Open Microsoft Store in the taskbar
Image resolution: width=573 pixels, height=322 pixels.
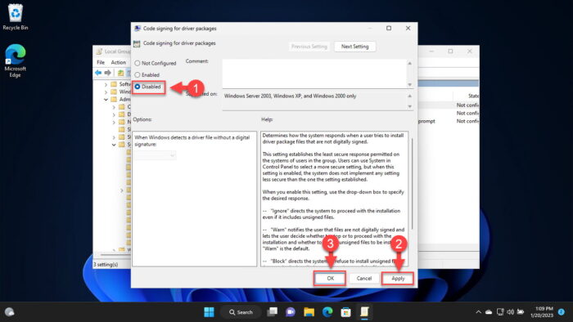pos(345,312)
